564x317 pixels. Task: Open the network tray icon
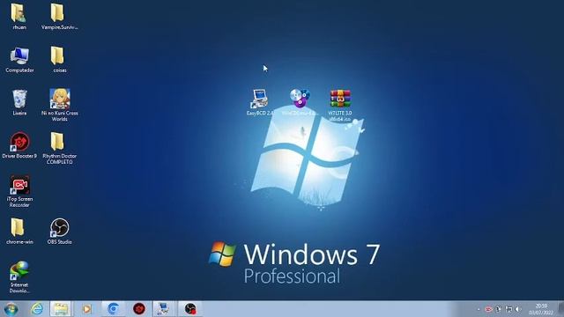click(x=508, y=309)
